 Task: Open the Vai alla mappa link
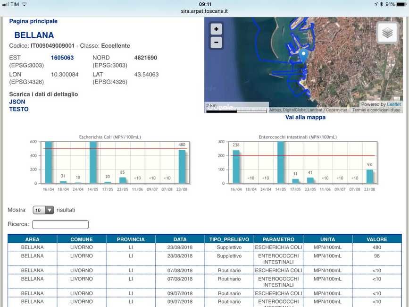(x=305, y=117)
